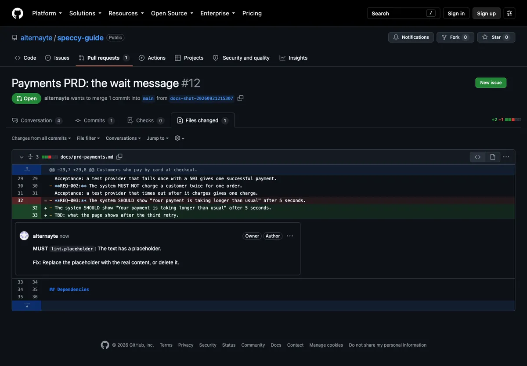Screen dimensions: 527x366
Task: Open the footer Terms link
Action: coord(166,345)
